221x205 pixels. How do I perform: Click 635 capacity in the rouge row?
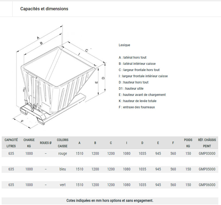click(11, 153)
